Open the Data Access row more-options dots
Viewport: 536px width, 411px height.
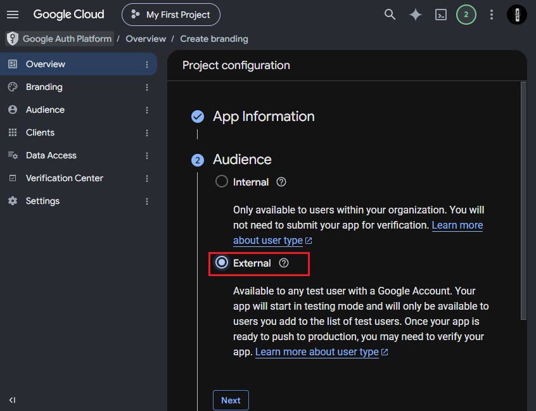[147, 156]
